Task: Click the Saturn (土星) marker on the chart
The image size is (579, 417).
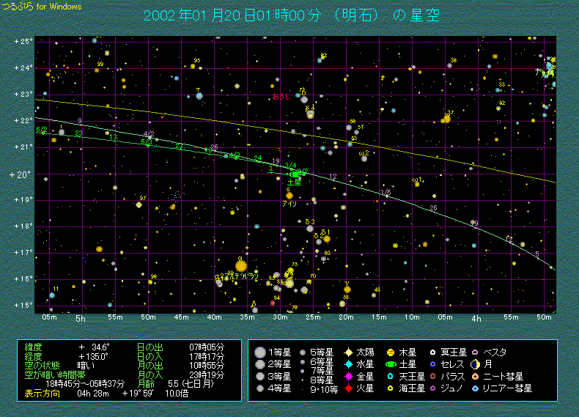Action: (x=295, y=174)
